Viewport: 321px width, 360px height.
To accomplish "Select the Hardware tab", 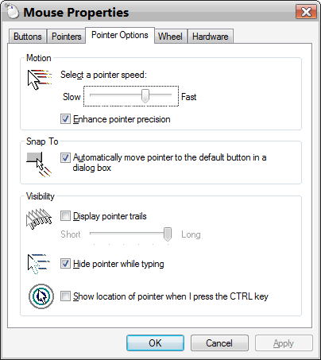I will point(211,37).
